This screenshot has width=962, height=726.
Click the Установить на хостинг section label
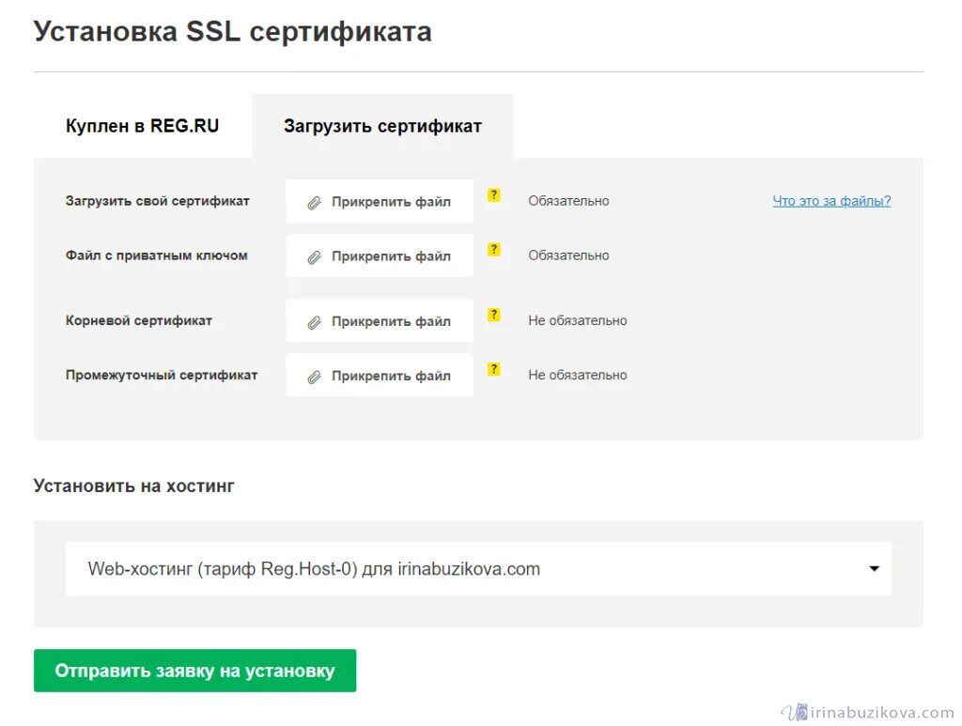pos(133,486)
